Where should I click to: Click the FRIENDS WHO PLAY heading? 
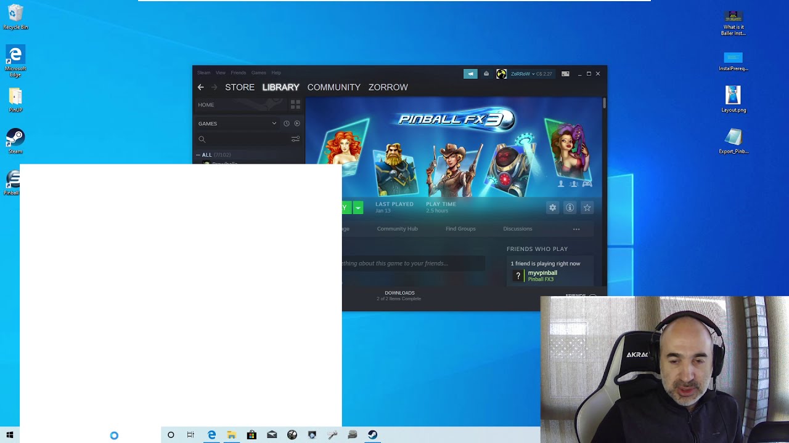pos(537,249)
